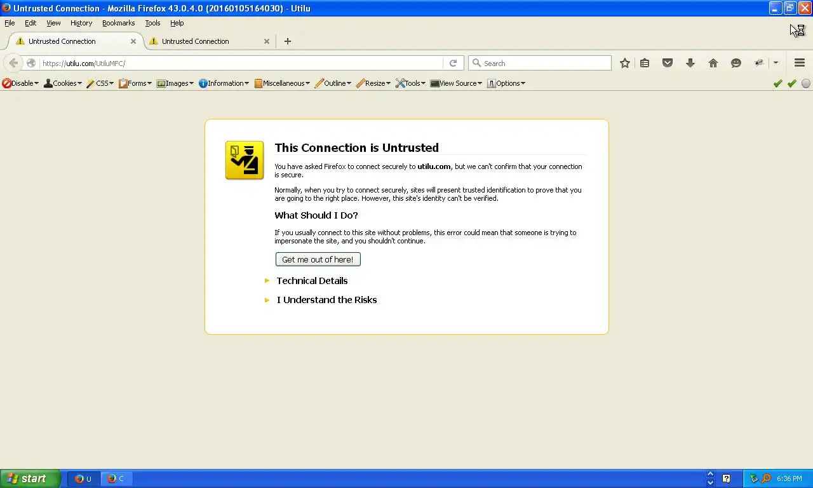Open the Forms dropdown
813x488 pixels.
135,83
